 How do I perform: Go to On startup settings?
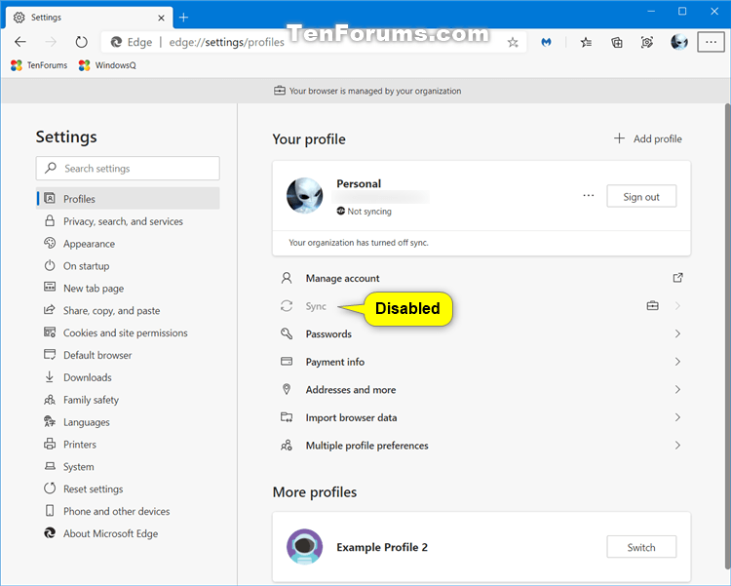pos(86,266)
